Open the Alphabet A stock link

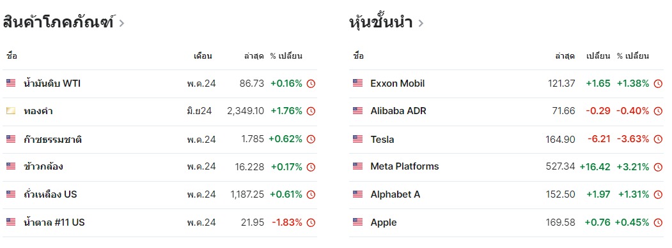[395, 194]
